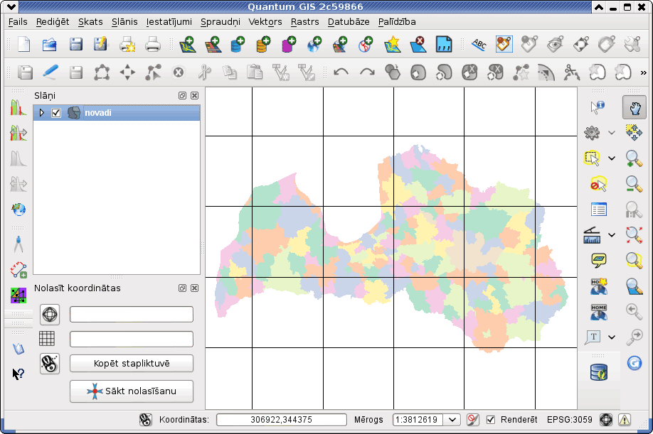This screenshot has width=653, height=434.
Task: Open the Vektors menu
Action: (x=265, y=21)
